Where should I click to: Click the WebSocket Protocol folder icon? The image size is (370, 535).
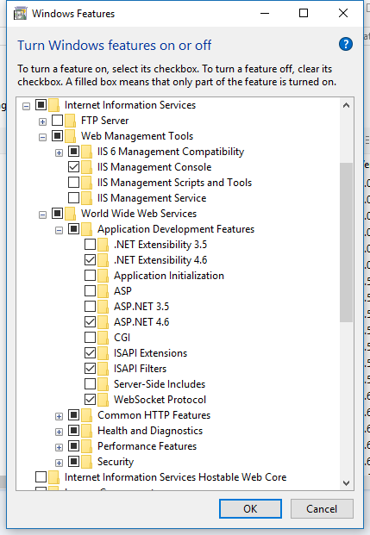click(x=103, y=400)
